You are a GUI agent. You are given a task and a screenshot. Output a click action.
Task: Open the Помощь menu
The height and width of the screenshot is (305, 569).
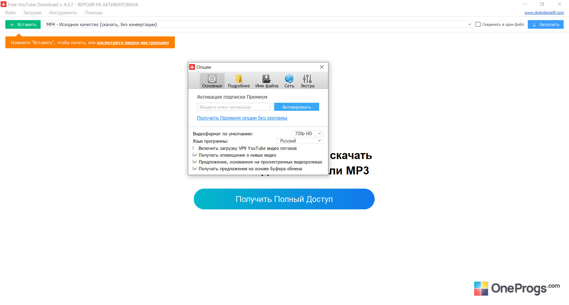(x=94, y=13)
